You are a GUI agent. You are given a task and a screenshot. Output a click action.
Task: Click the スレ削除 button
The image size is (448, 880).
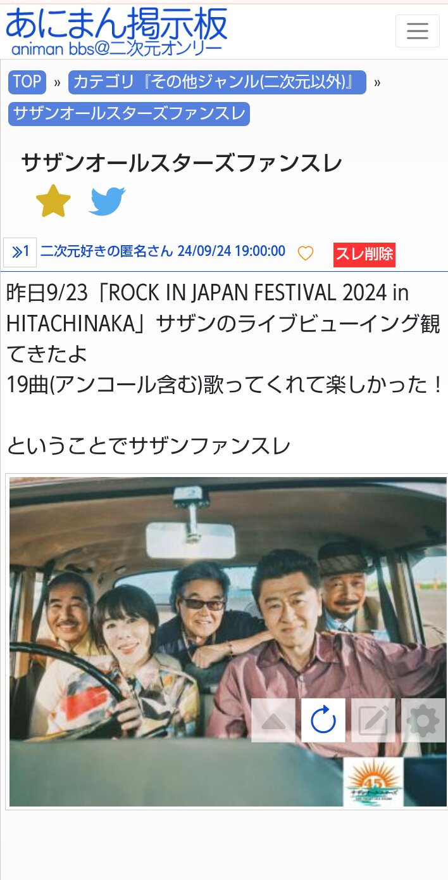tap(364, 254)
